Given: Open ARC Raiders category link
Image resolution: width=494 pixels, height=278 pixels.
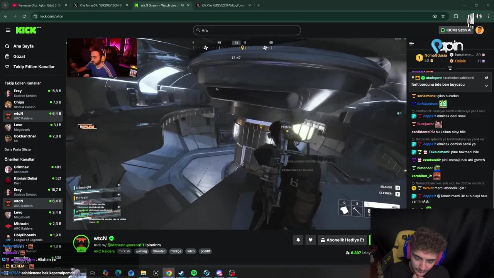Looking at the screenshot, I should pos(104,251).
